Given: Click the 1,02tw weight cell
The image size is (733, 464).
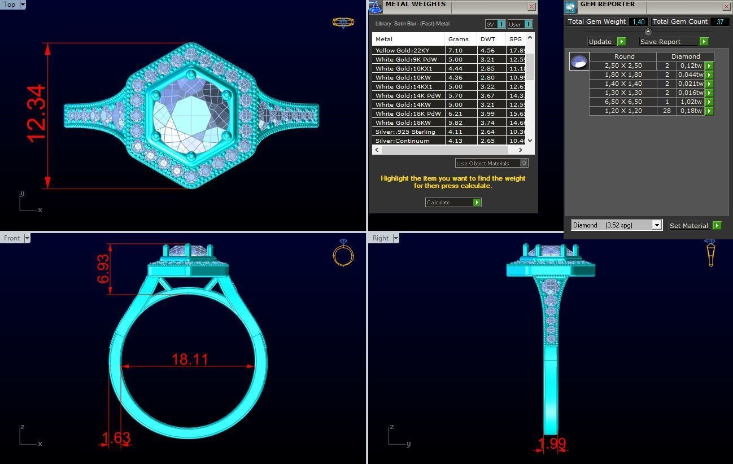Looking at the screenshot, I should coord(691,102).
